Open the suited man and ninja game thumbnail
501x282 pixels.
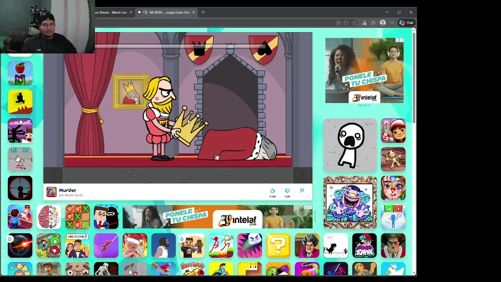[106, 217]
